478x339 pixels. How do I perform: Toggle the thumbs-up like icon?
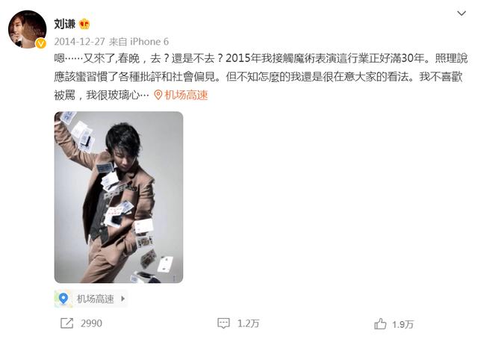point(380,324)
